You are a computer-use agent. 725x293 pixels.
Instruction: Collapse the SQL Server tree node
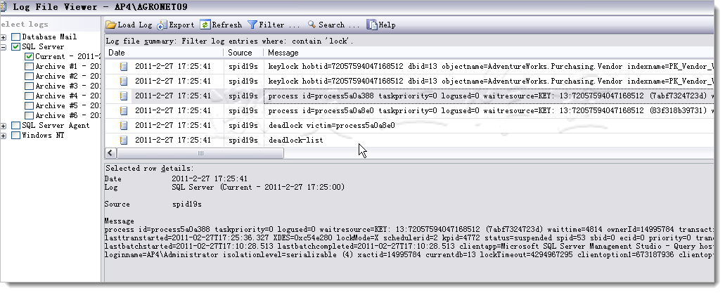(x=4, y=47)
